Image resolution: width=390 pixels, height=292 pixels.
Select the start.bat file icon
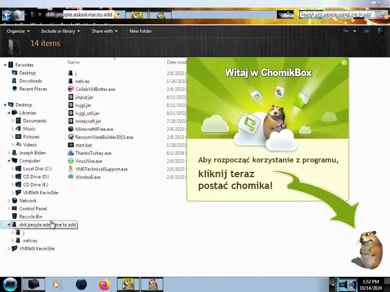coord(70,145)
